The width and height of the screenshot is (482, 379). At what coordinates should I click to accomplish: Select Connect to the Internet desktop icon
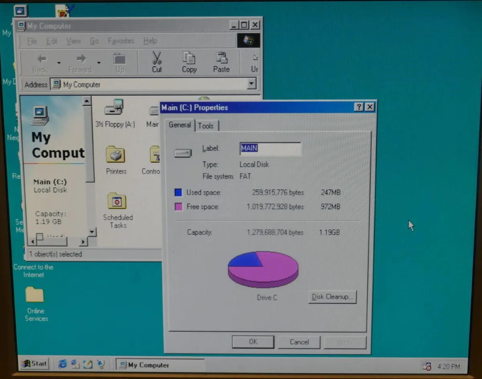coord(33,271)
